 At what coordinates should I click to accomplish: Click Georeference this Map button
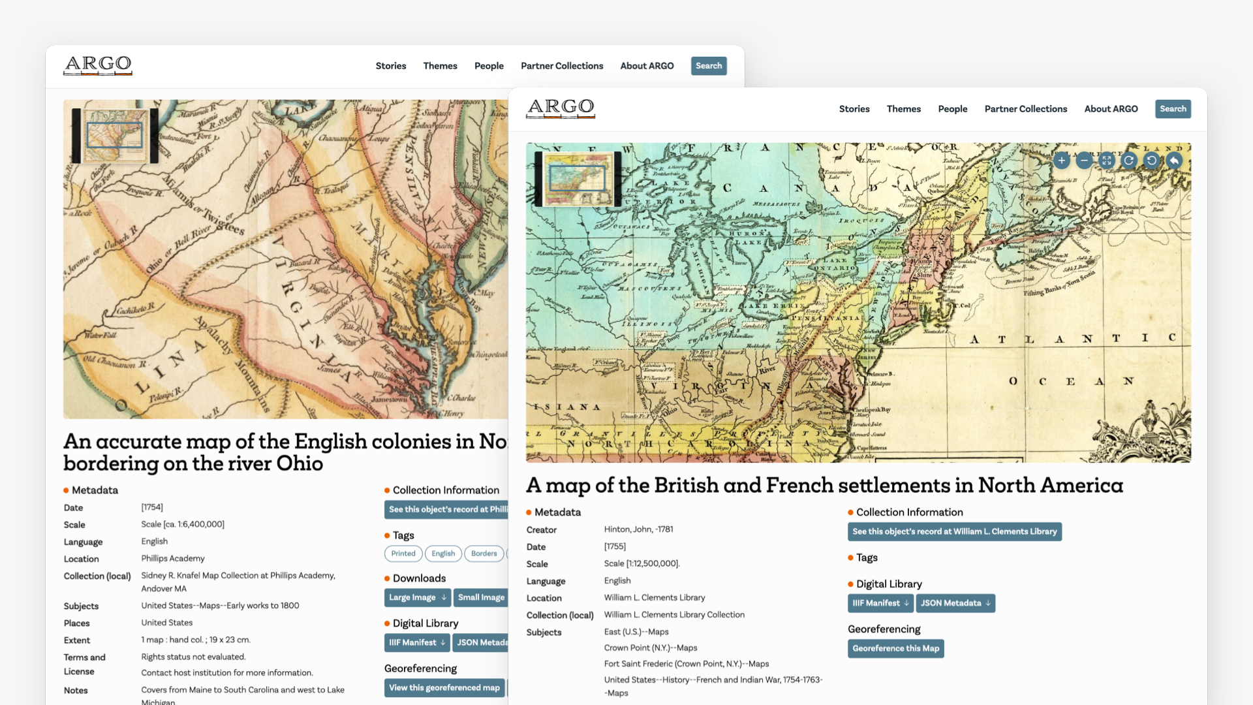click(896, 648)
